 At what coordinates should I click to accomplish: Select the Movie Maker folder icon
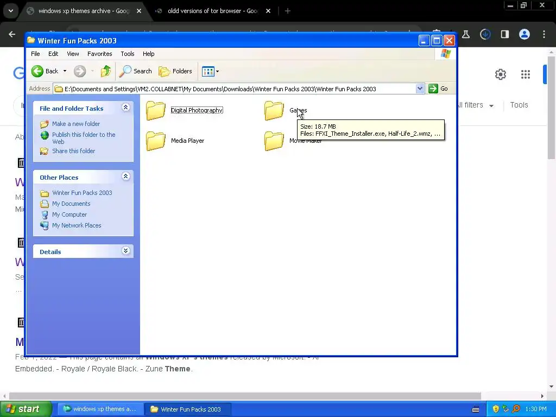(274, 141)
